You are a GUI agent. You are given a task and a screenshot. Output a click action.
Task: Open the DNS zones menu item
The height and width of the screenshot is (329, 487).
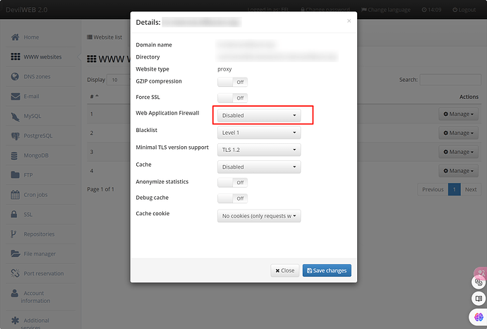point(40,76)
